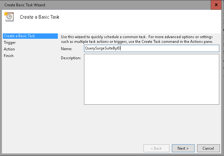This screenshot has height=156, width=224.
Task: Click the large Create a Basic Task heading
Action: pos(39,17)
